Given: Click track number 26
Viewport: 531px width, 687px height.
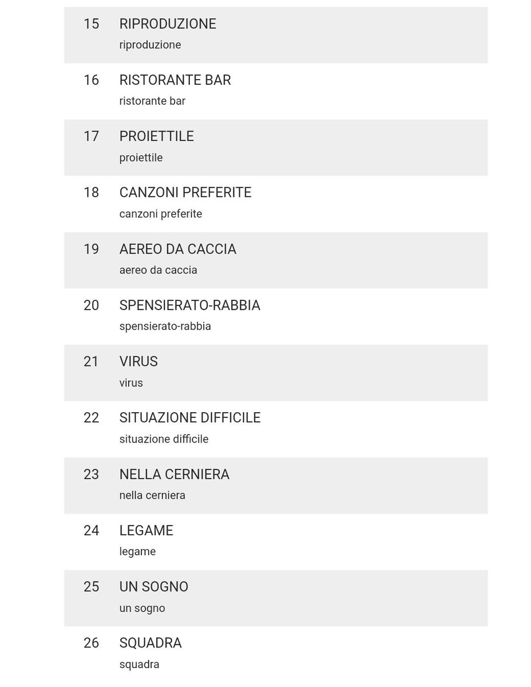Looking at the screenshot, I should pos(92,643).
